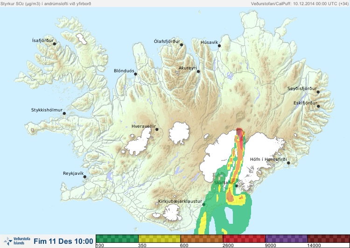Screen dimensions: 350x248
Task: Click the legend value 14000
Action: (314, 246)
